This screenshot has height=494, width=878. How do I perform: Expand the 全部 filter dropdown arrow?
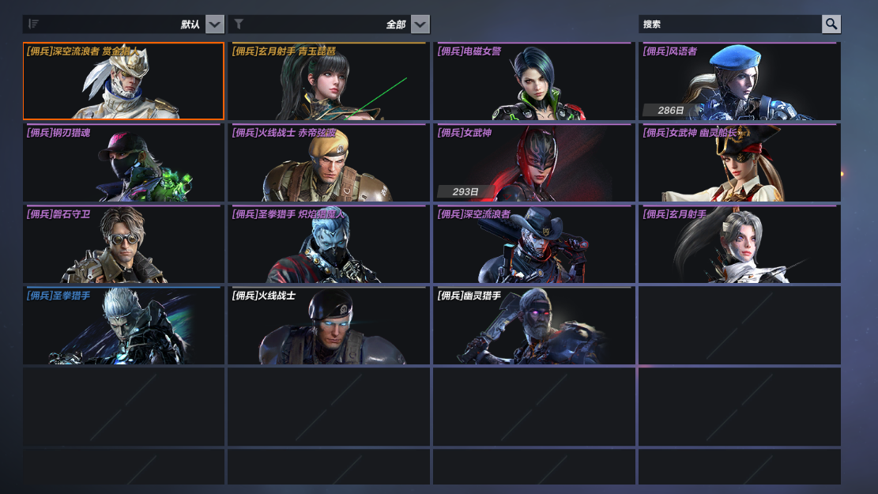click(420, 24)
